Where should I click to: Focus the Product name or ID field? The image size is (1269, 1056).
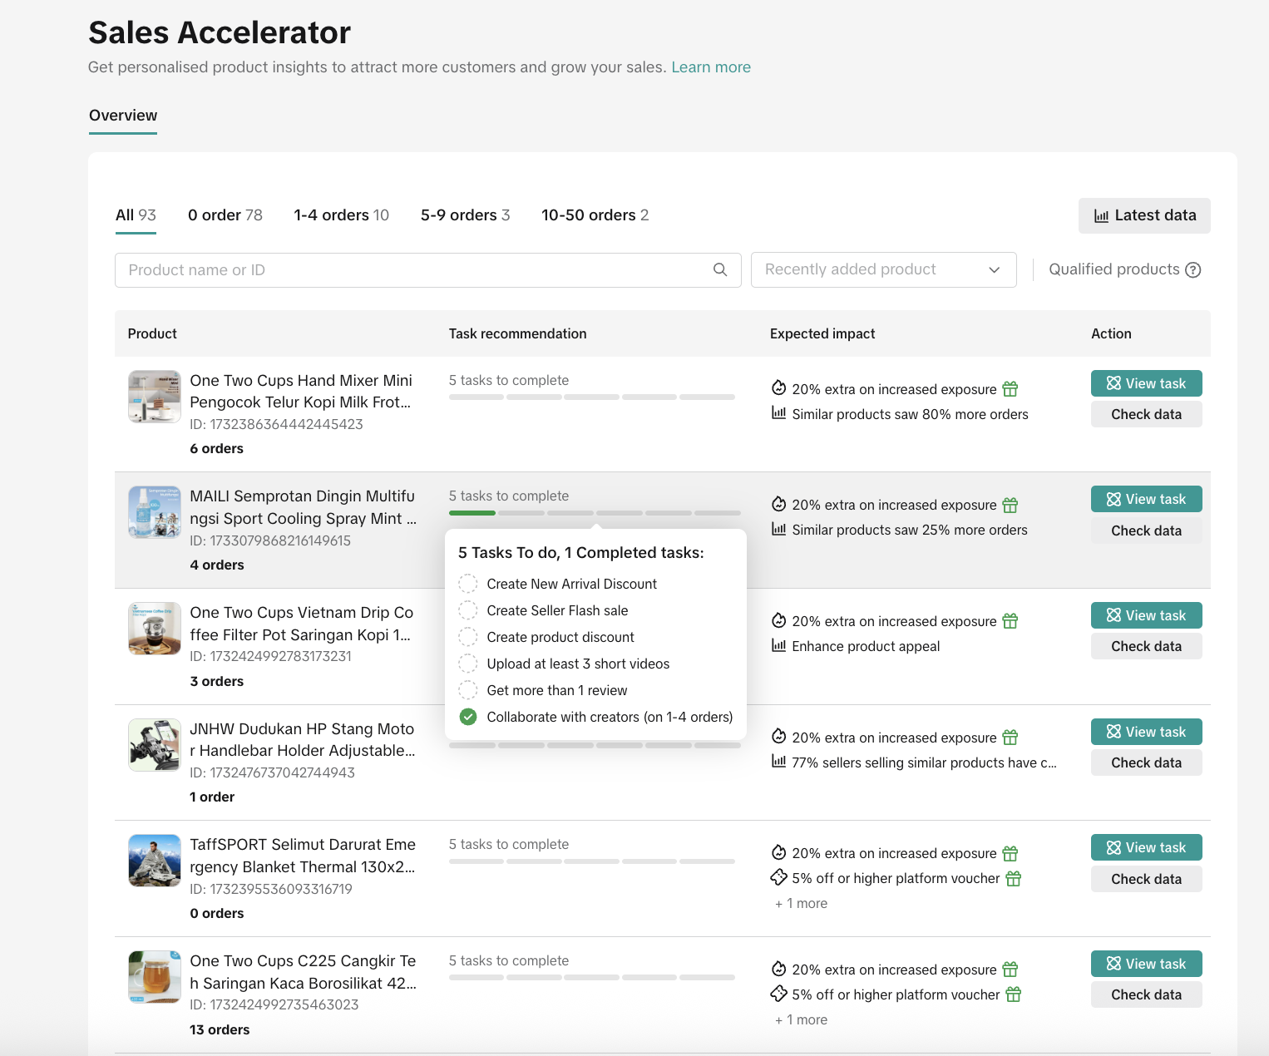[412, 270]
